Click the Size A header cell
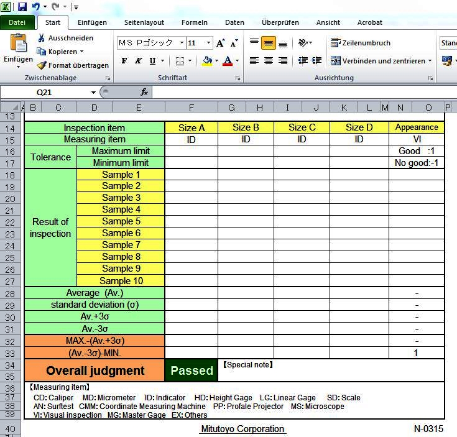This screenshot has width=457, height=437. pos(192,127)
